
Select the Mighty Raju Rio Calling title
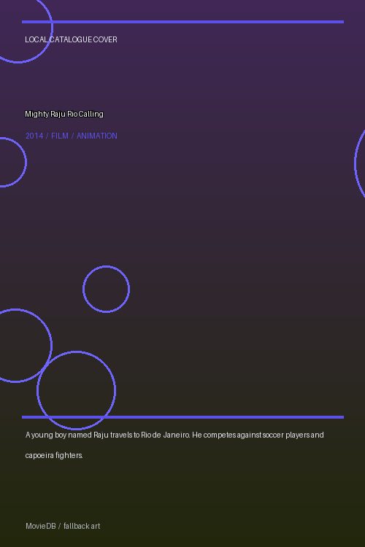[64, 114]
